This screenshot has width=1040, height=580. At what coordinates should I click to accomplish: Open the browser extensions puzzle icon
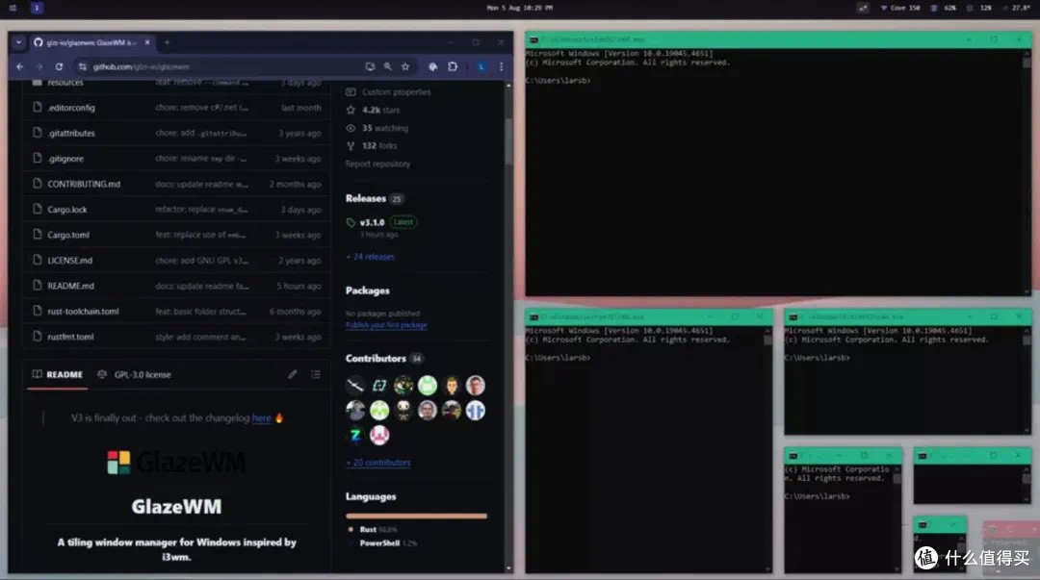tap(453, 67)
